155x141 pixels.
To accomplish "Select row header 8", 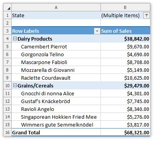I will [x=7, y=70].
